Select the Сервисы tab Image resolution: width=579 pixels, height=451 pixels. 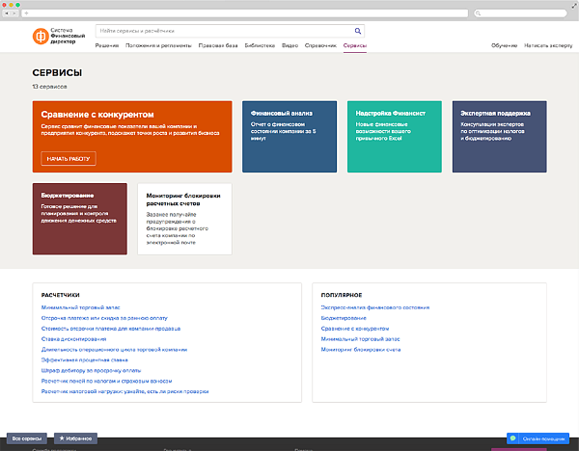tap(355, 45)
